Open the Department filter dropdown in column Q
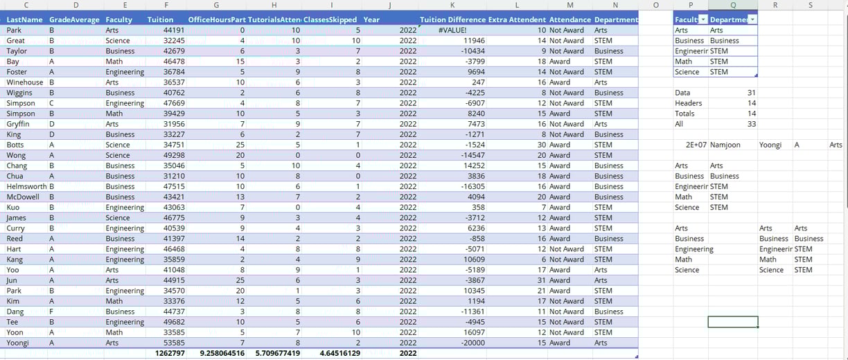Viewport: 848px width, 360px height. 752,19
